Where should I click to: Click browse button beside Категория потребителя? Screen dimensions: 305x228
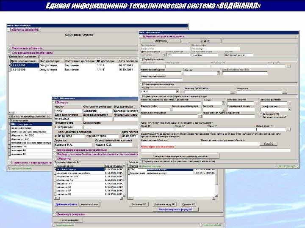pos(200,117)
